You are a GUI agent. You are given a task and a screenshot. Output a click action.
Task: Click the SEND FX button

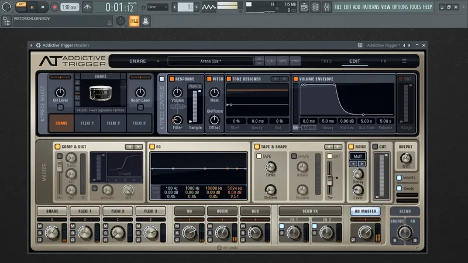tap(310, 211)
